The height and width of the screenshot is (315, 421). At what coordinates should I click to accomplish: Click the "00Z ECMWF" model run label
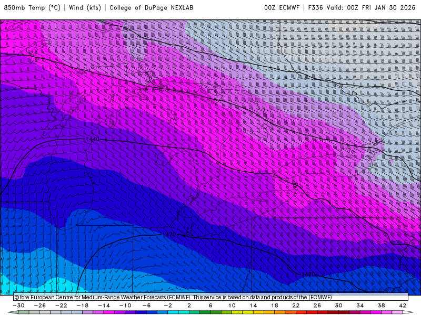(x=282, y=8)
